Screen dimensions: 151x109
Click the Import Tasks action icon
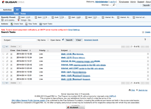click(40, 24)
